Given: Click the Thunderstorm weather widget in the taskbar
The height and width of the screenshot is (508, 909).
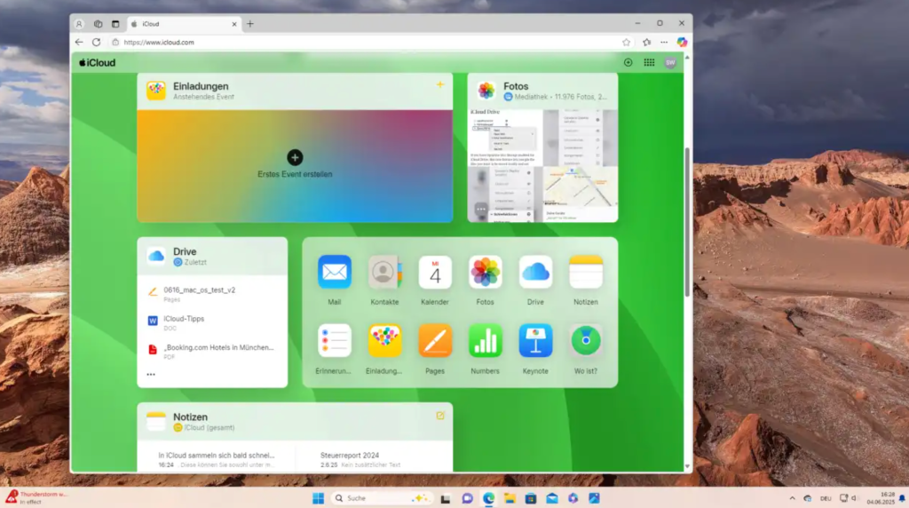Looking at the screenshot, I should point(36,497).
